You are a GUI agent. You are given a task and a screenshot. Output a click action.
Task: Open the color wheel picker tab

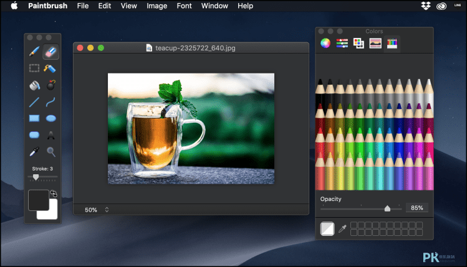pyautogui.click(x=325, y=43)
